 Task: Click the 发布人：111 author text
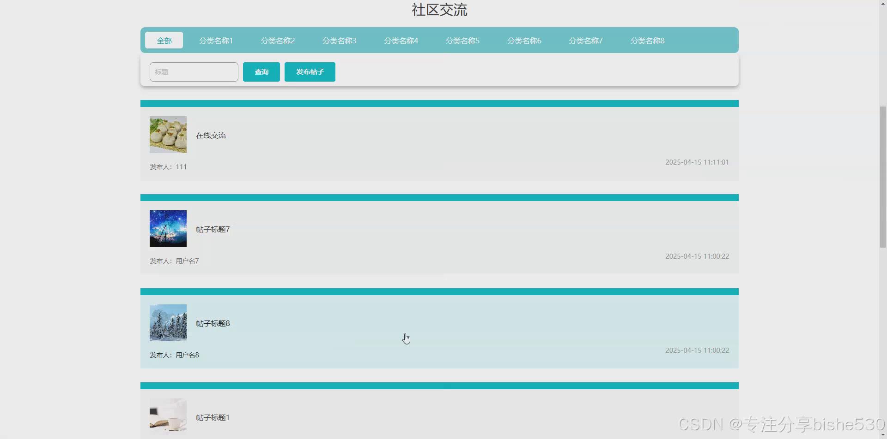[168, 167]
